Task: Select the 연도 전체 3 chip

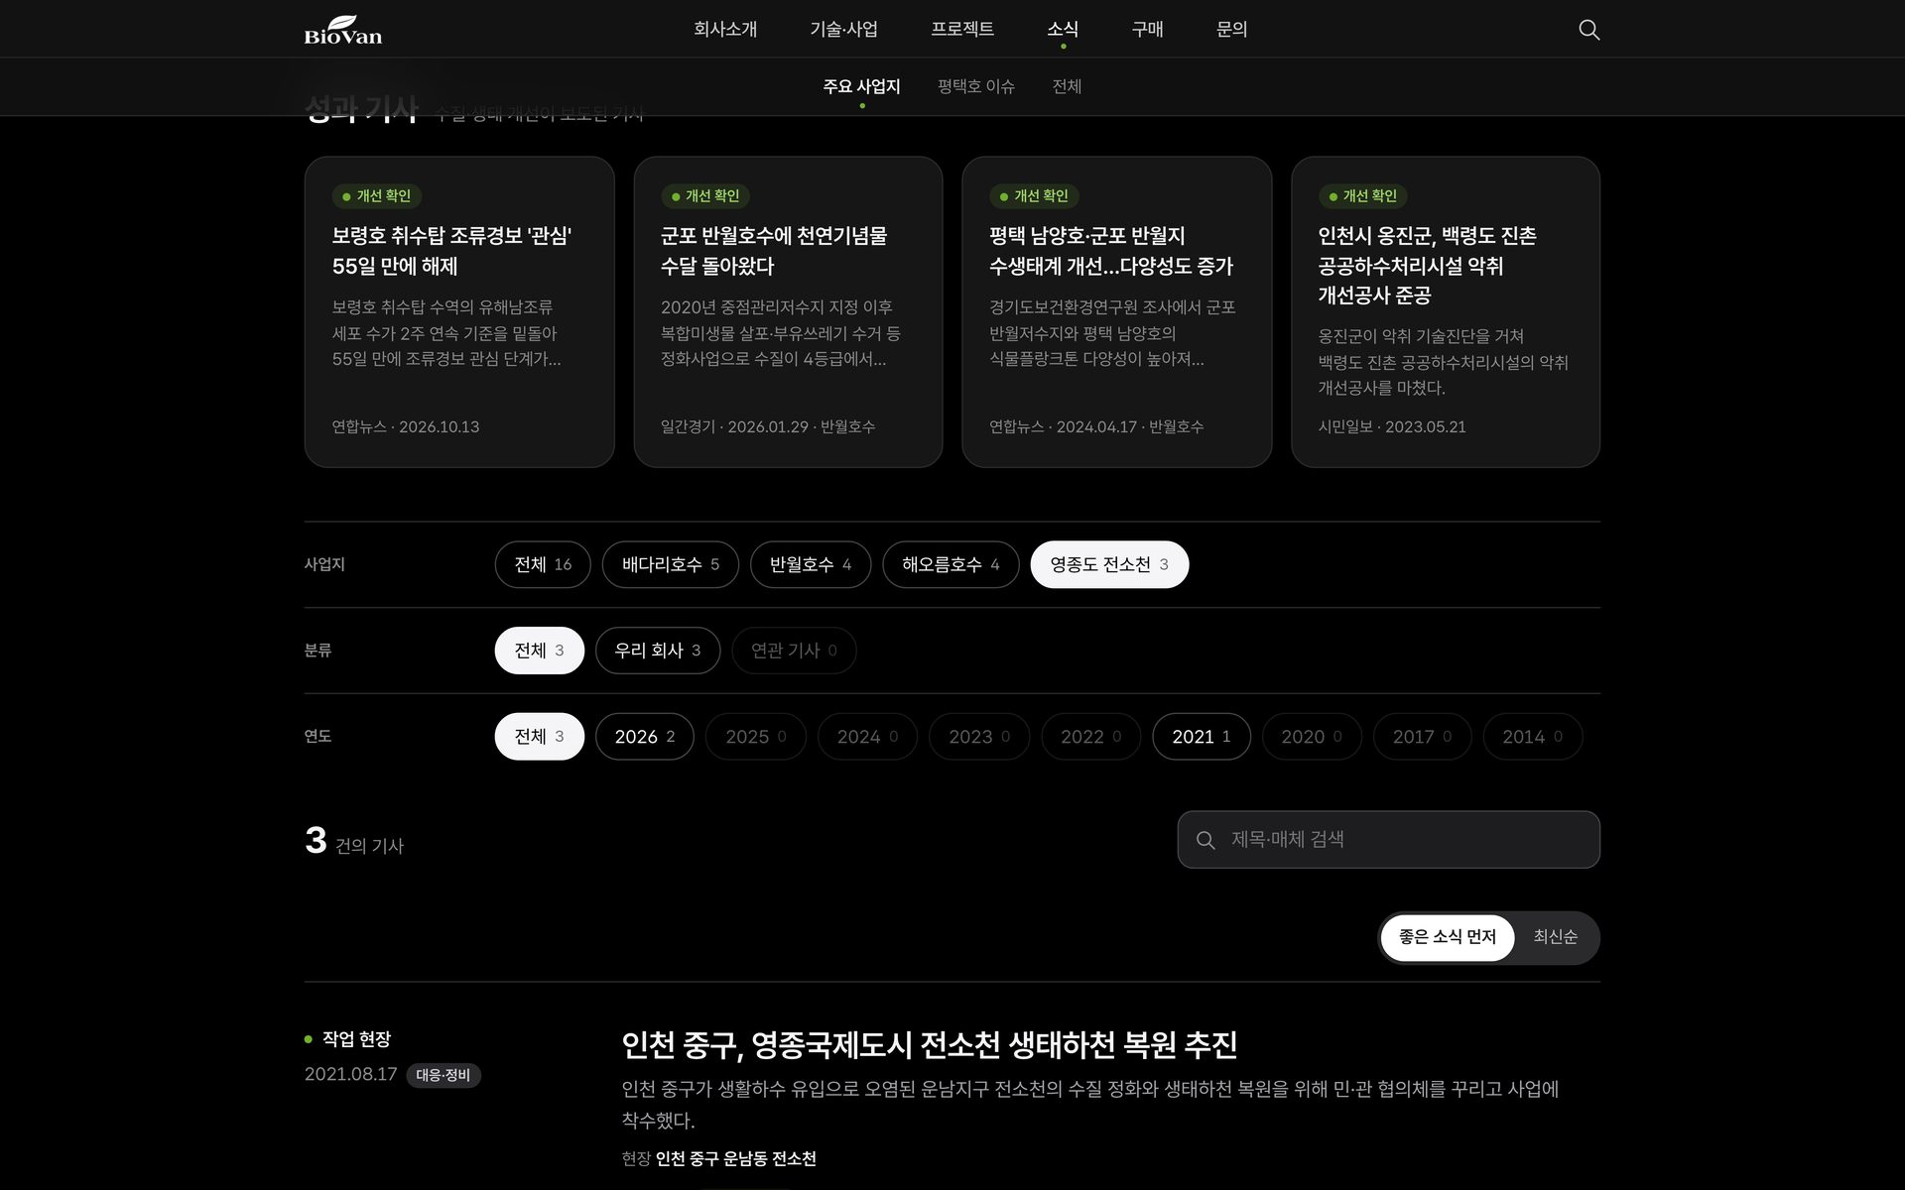Action: [540, 736]
